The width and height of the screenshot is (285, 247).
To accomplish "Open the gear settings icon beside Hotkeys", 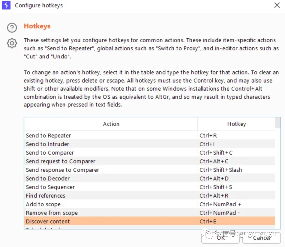I will (12, 43).
